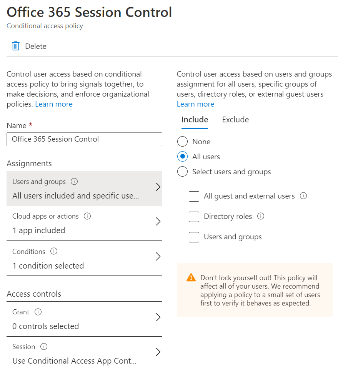
Task: Check the All guest and external users box
Action: coord(194,196)
